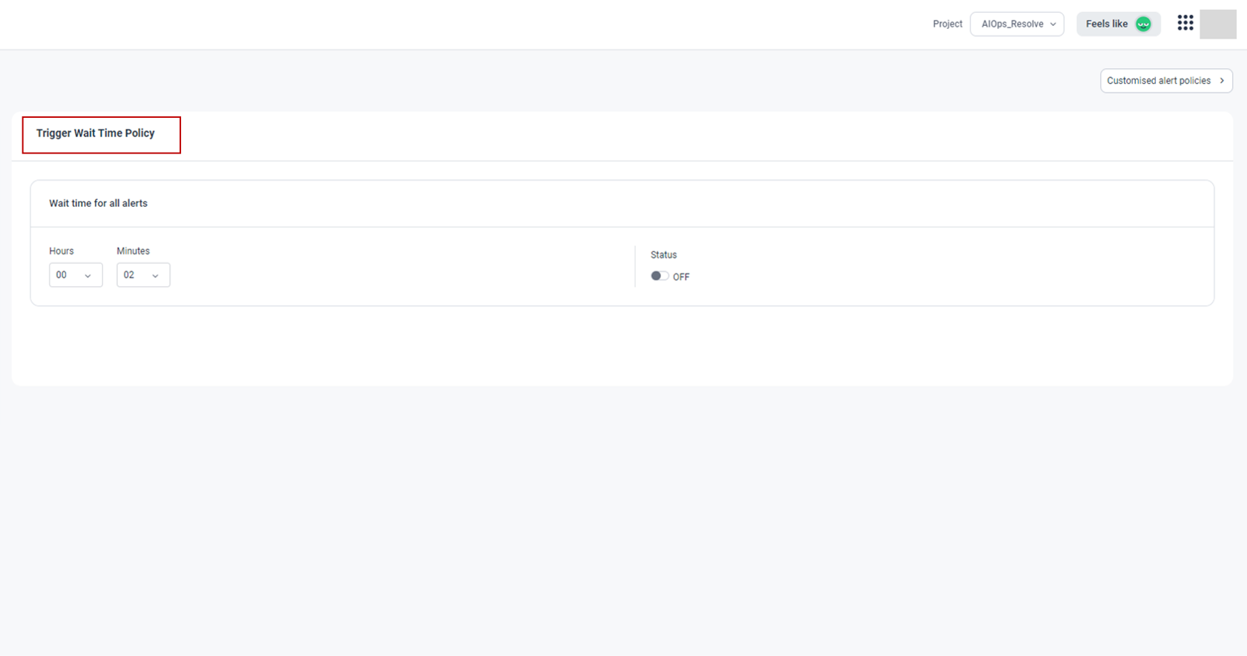Click the grey user avatar placeholder
The image size is (1247, 656).
pyautogui.click(x=1217, y=24)
